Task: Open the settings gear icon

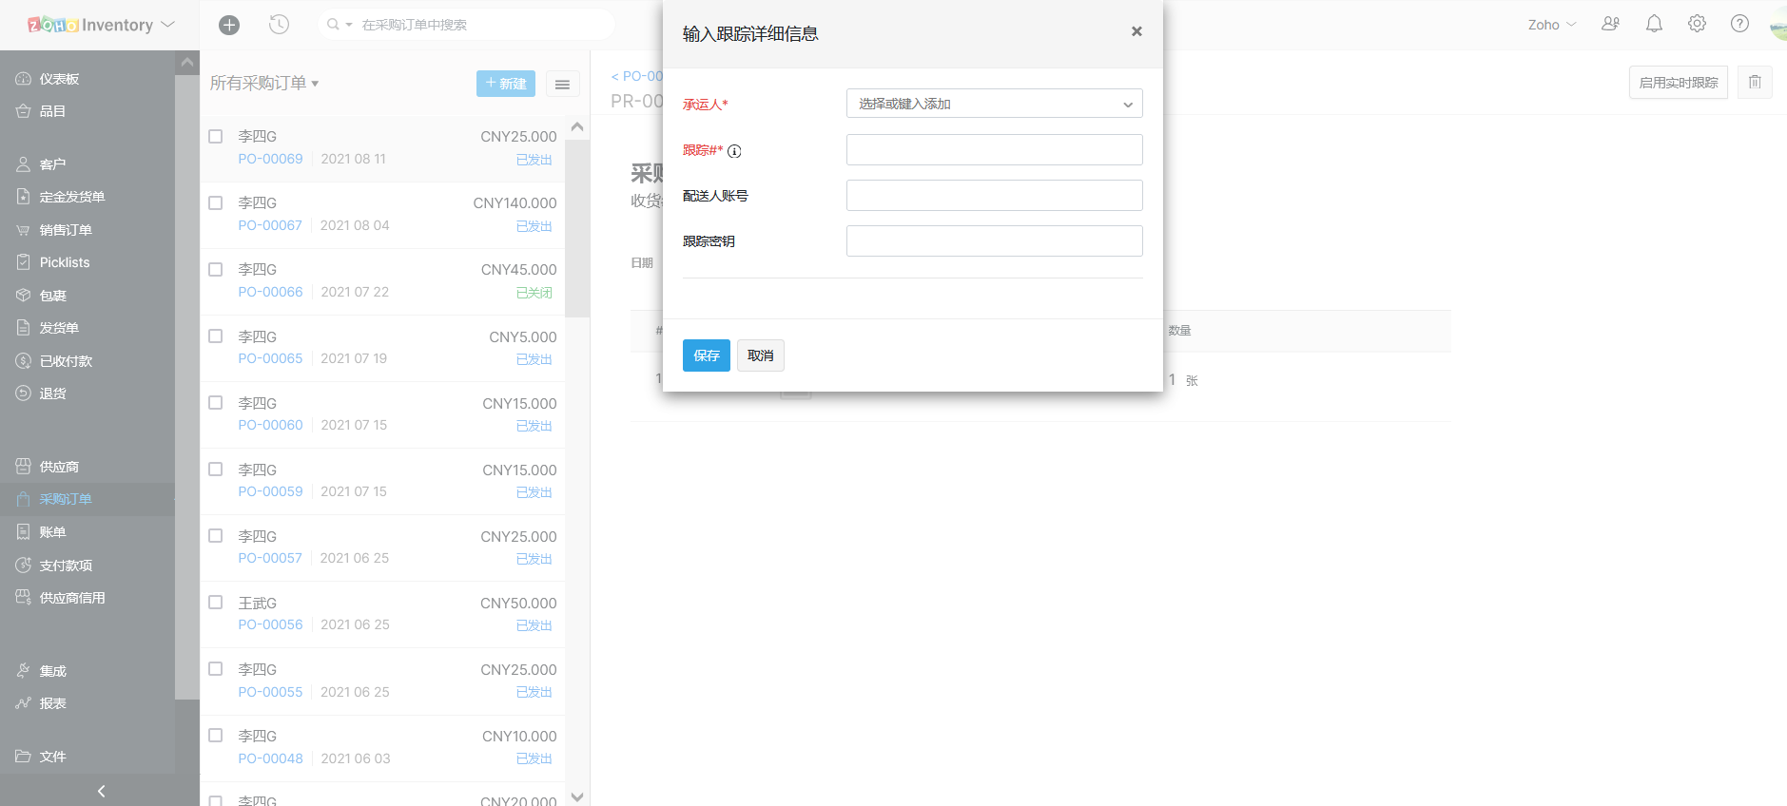Action: click(x=1697, y=24)
